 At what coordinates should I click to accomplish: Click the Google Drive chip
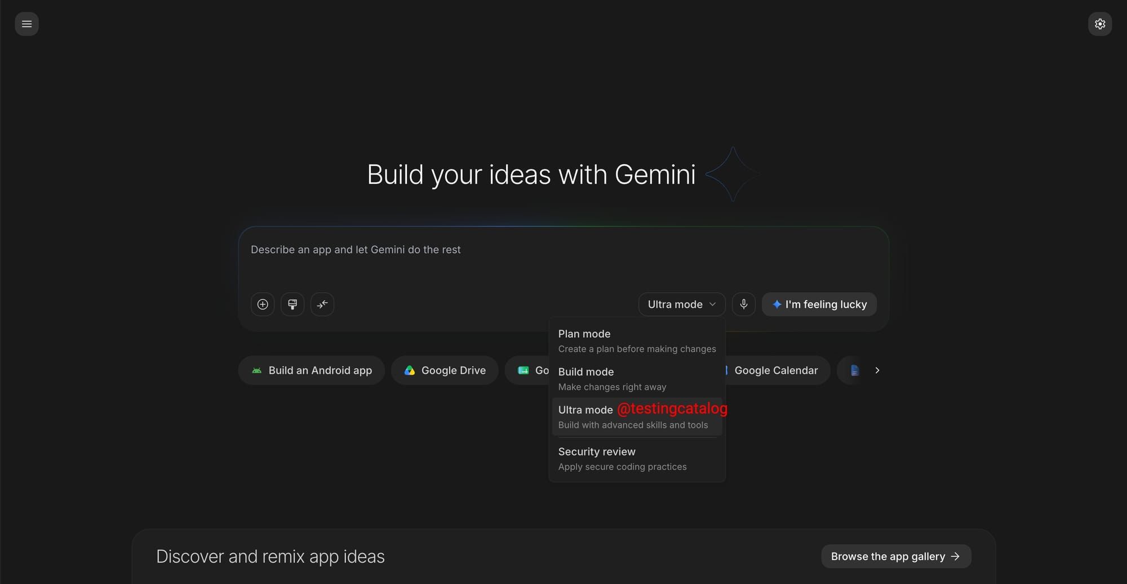[x=445, y=370]
